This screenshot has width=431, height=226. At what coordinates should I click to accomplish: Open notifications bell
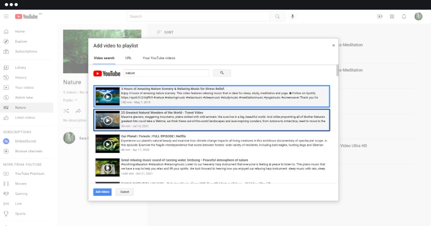404,17
